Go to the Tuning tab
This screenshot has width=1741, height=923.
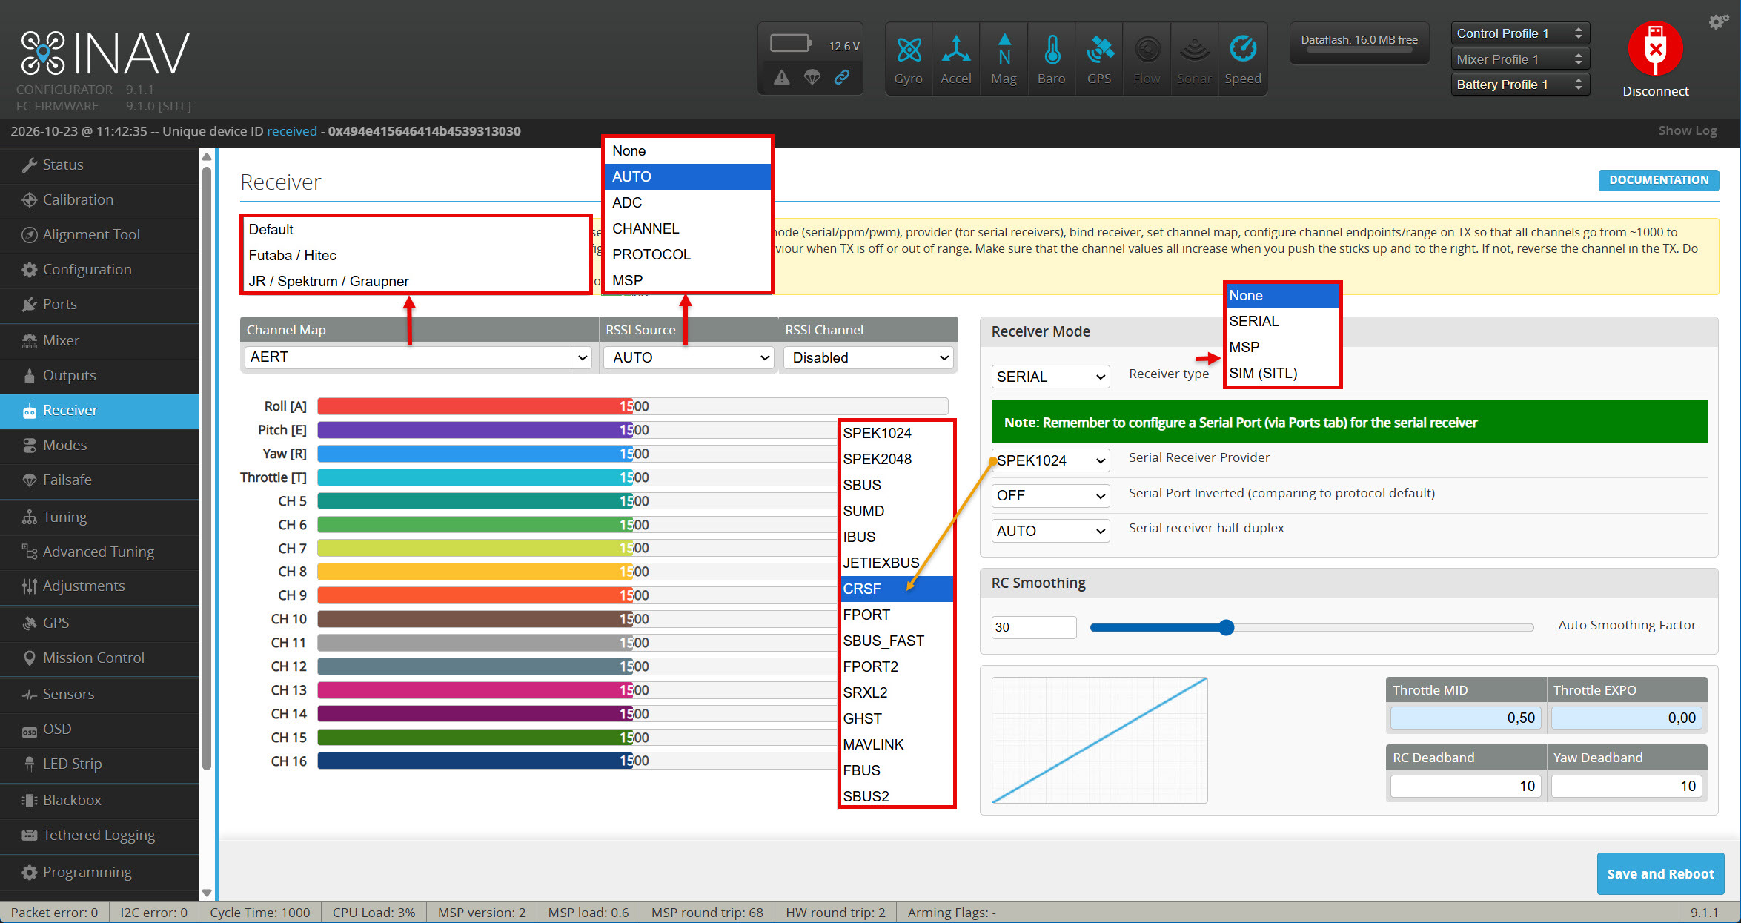[99, 517]
